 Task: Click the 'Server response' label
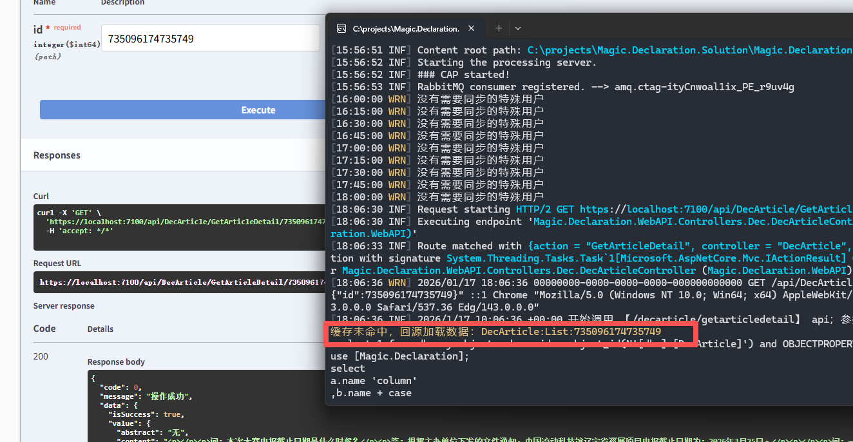coord(64,305)
